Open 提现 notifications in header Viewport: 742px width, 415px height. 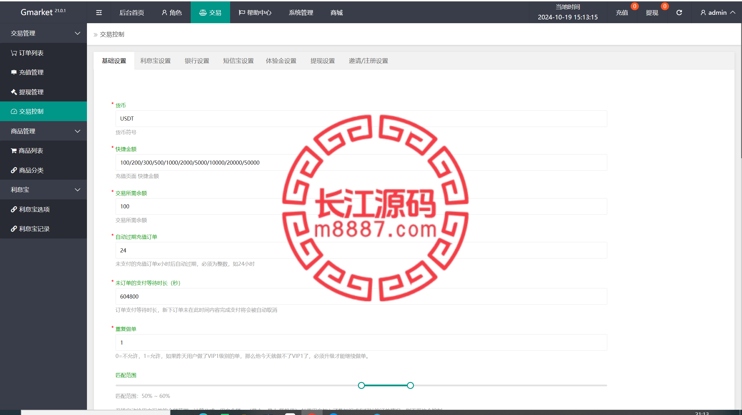(652, 12)
